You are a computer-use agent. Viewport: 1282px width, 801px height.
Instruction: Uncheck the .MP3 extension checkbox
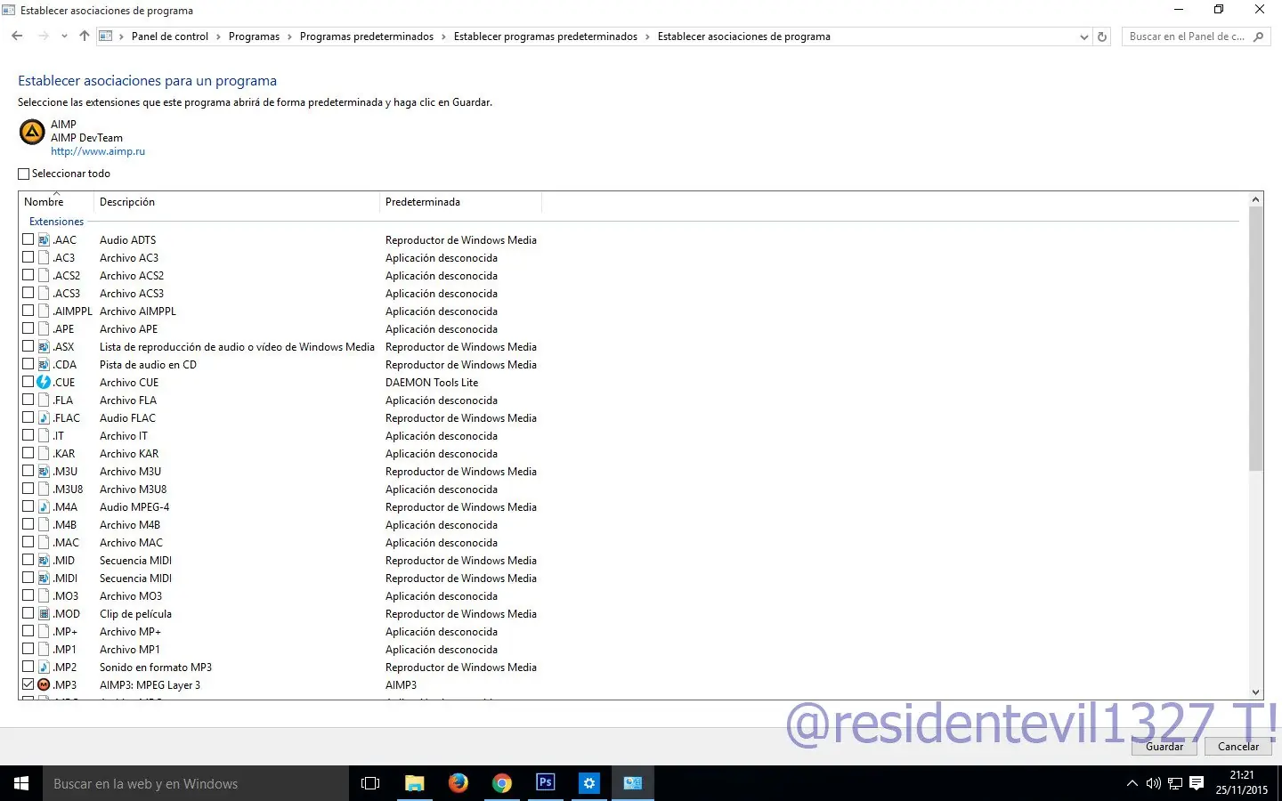tap(28, 684)
